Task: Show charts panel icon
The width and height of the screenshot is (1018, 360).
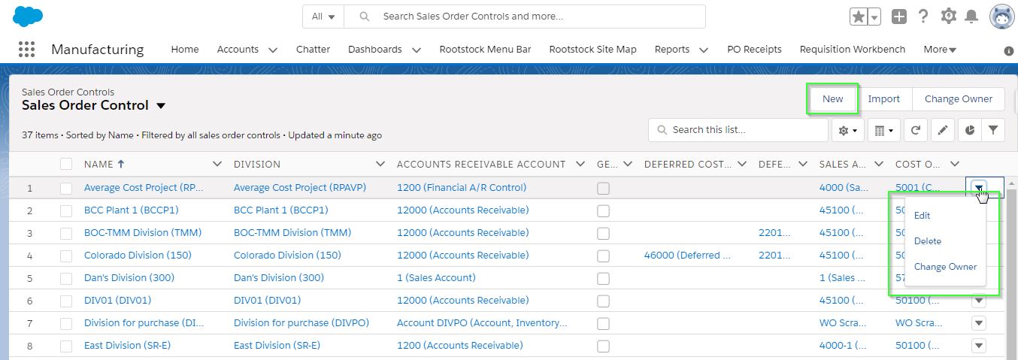Action: [x=969, y=130]
